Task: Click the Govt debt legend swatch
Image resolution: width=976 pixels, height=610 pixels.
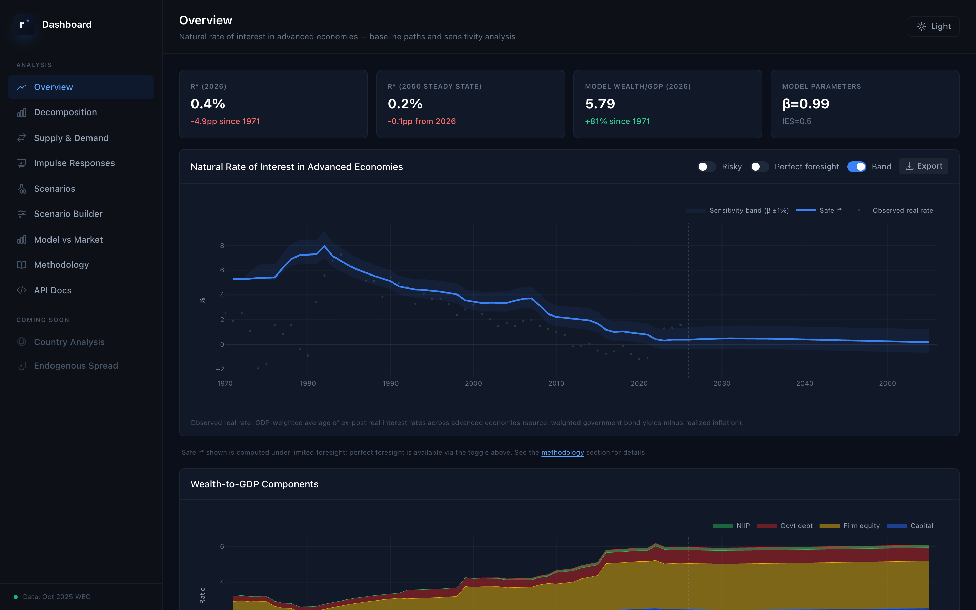Action: [767, 526]
